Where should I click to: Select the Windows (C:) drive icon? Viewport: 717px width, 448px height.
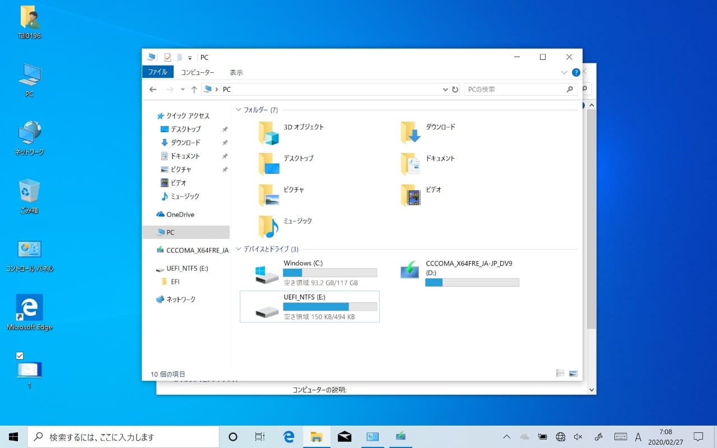tap(267, 274)
